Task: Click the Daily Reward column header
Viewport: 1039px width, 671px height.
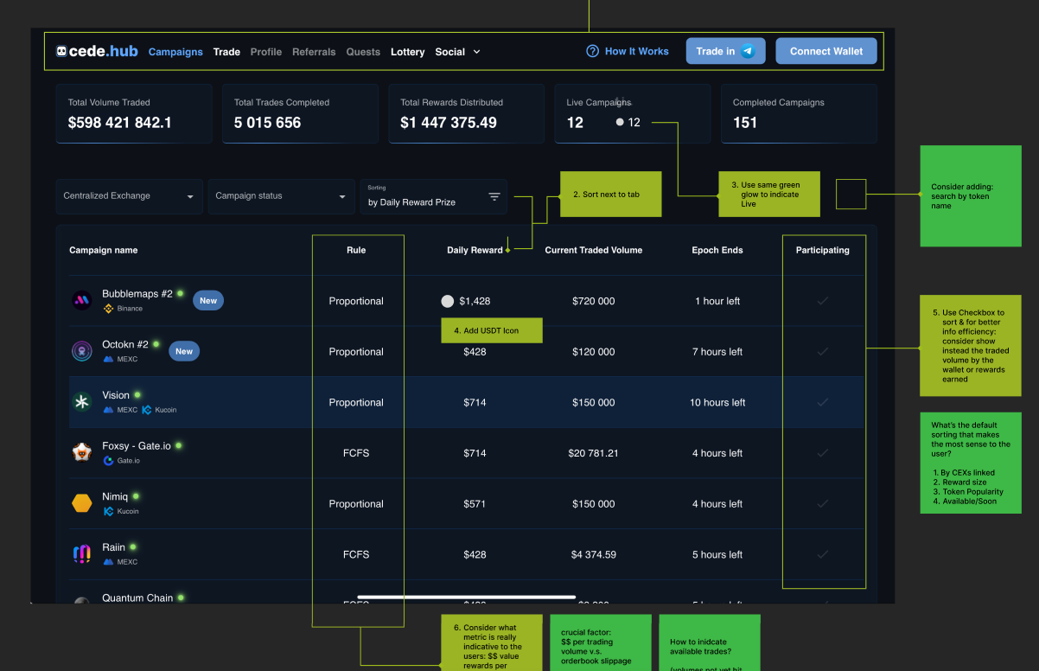Action: click(x=475, y=250)
